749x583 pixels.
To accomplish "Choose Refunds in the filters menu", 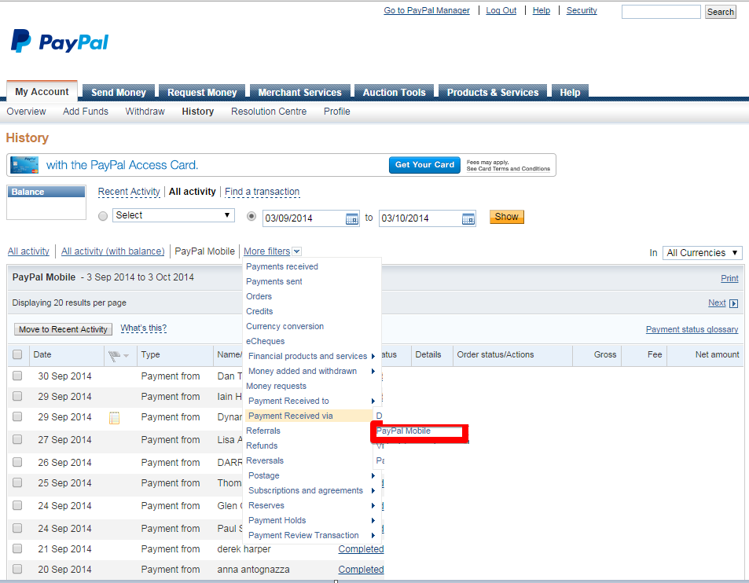I will coord(262,445).
